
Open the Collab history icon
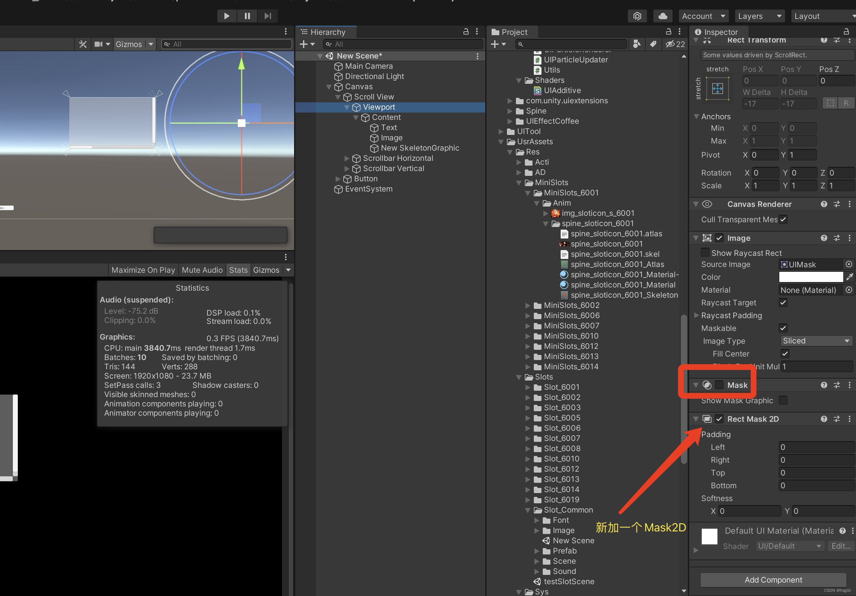coord(637,16)
